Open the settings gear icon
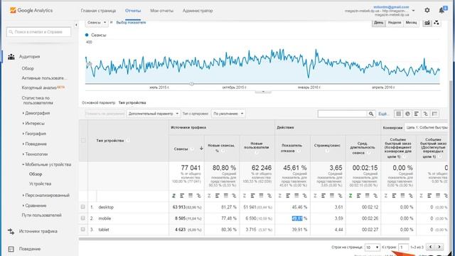The height and width of the screenshot is (256, 455). pyautogui.click(x=427, y=10)
